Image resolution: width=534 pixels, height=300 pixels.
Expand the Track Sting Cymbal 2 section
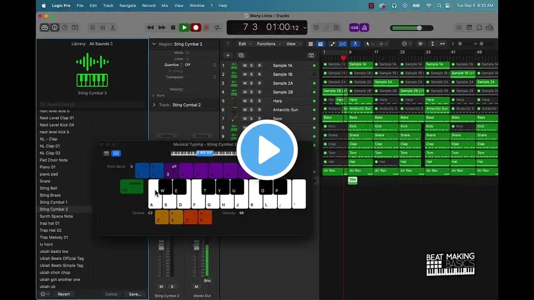[154, 105]
